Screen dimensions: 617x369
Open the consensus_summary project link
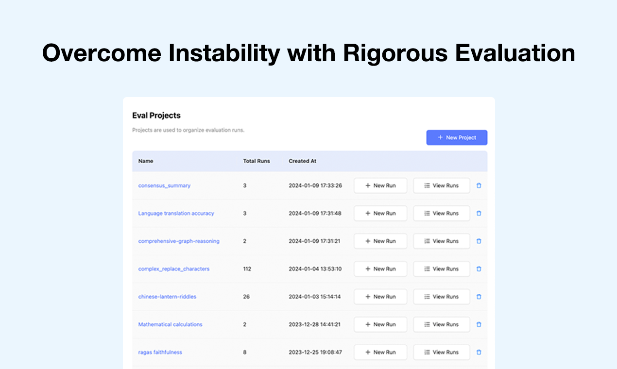pyautogui.click(x=164, y=185)
